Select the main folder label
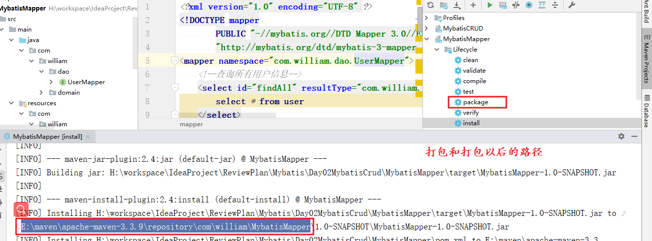 tap(25, 30)
